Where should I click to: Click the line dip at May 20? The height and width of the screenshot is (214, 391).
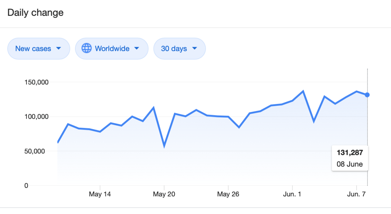164,146
